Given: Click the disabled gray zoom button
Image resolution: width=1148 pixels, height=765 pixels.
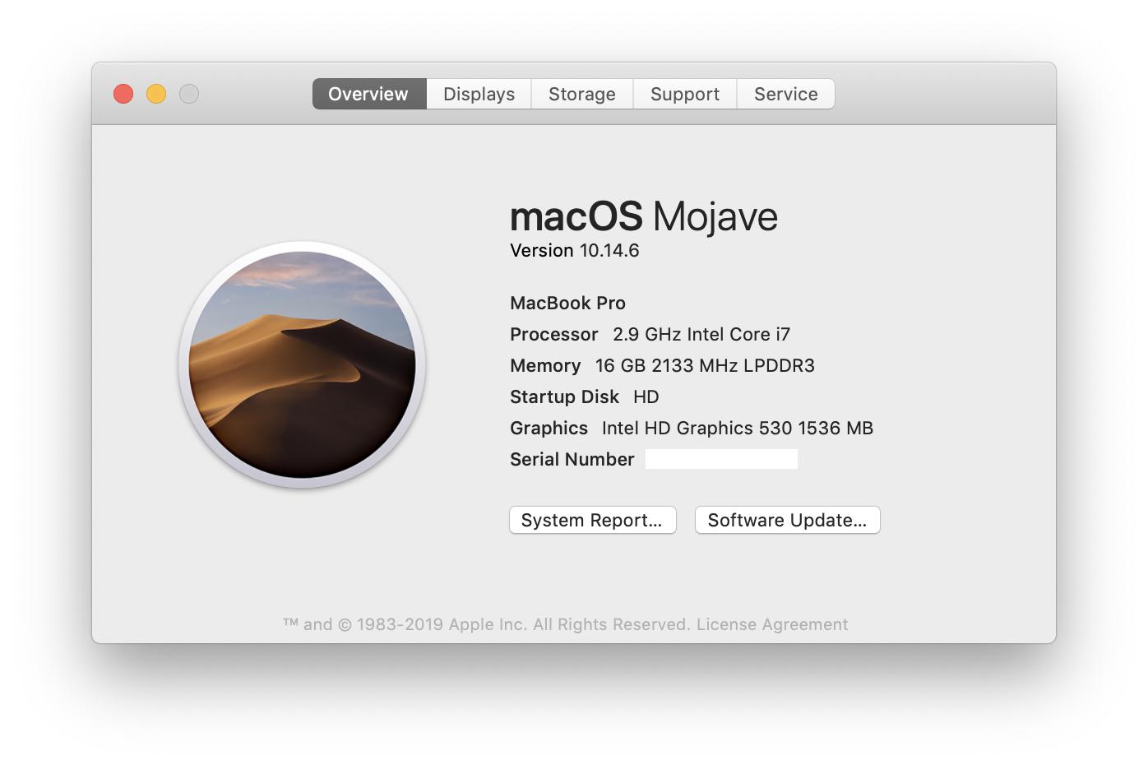Looking at the screenshot, I should click(x=189, y=94).
